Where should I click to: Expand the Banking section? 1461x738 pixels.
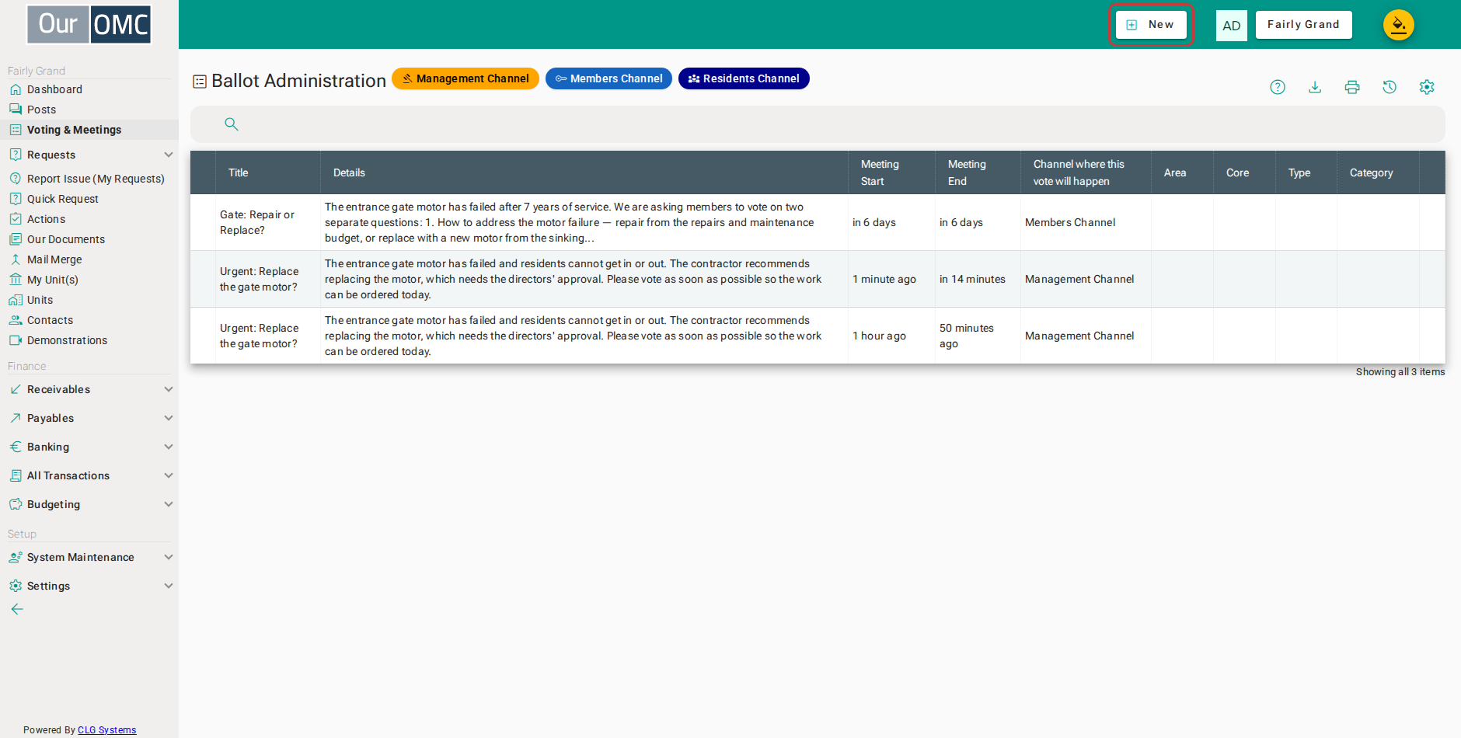(x=89, y=447)
